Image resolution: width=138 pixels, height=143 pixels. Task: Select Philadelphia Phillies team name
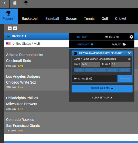click(x=22, y=98)
